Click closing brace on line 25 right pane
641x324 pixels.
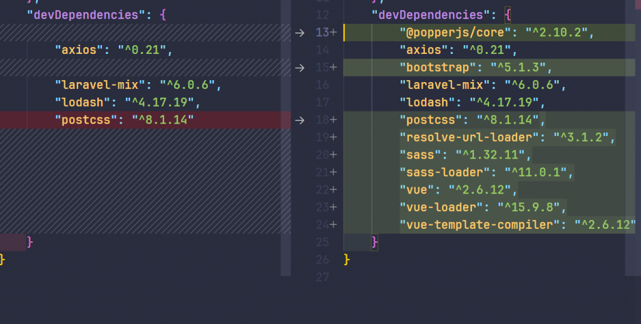click(x=375, y=243)
